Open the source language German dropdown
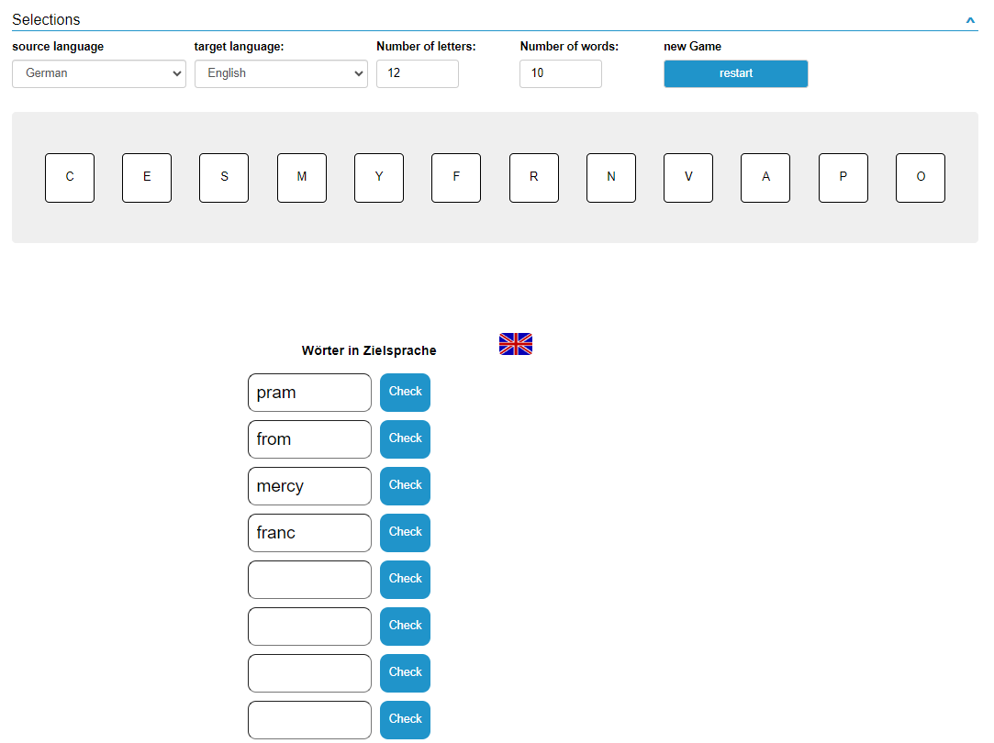Viewport: 994px width, 743px height. click(99, 73)
